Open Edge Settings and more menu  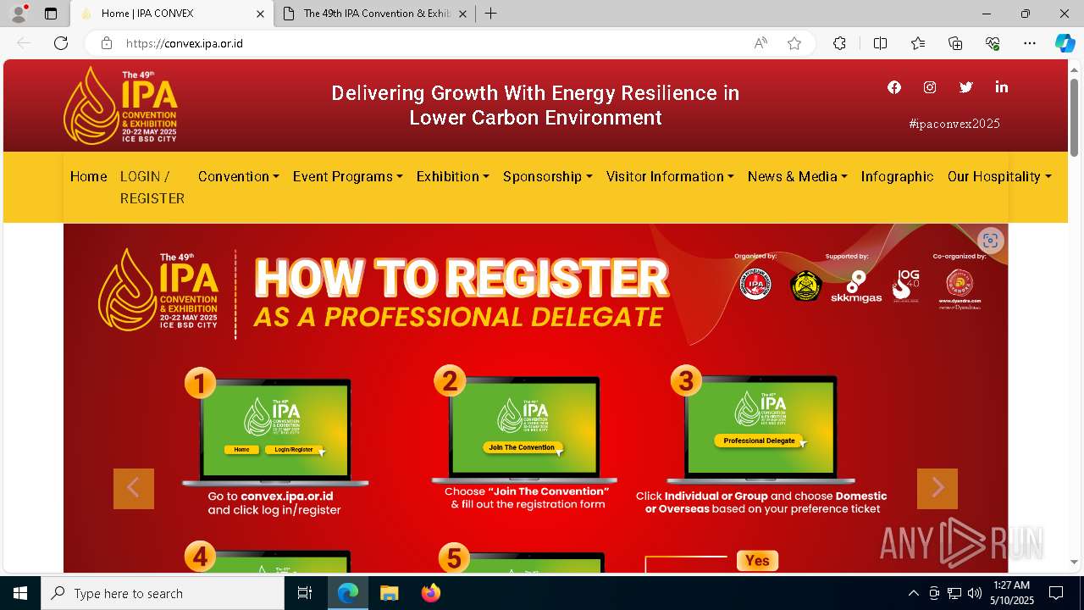pos(1030,43)
